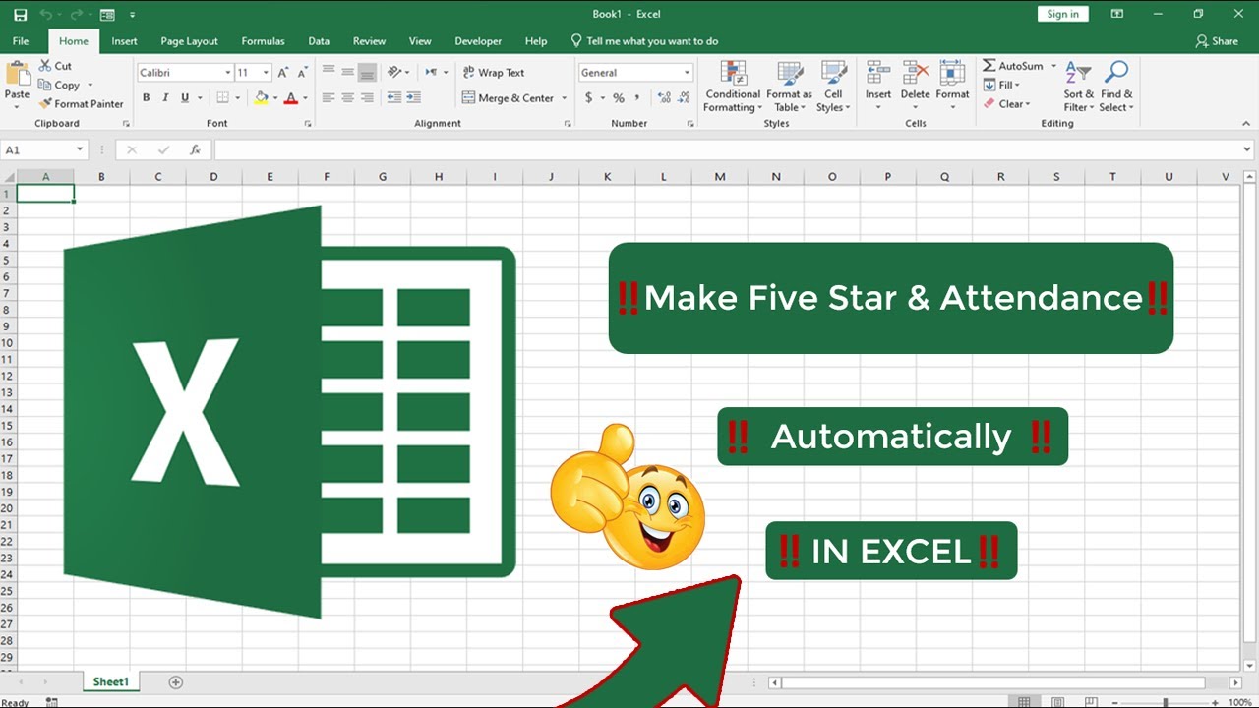Align text left
The height and width of the screenshot is (708, 1259).
pyautogui.click(x=329, y=97)
